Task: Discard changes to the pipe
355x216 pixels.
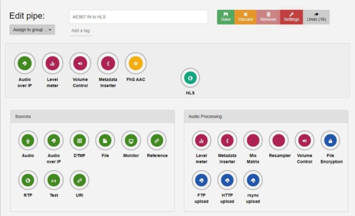Action: click(246, 17)
